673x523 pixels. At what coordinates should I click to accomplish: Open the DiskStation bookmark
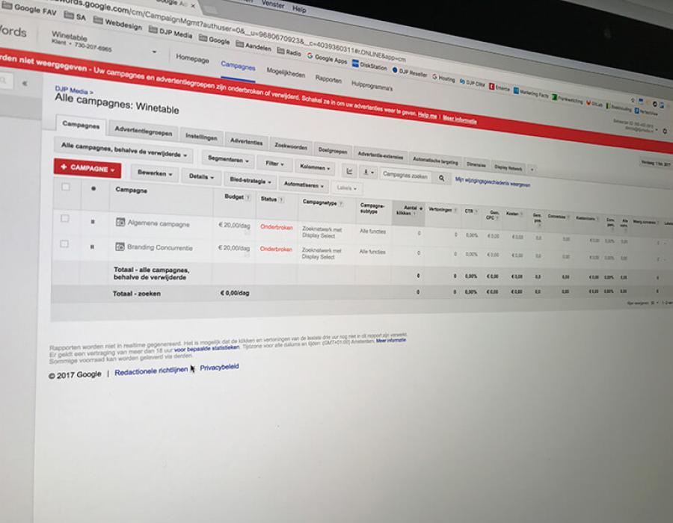pyautogui.click(x=369, y=65)
